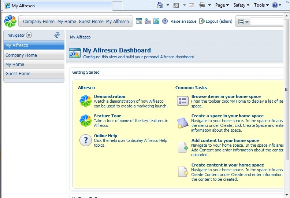Click the browser Home icon
Screen dimensions: 290x198
[x=160, y=5]
